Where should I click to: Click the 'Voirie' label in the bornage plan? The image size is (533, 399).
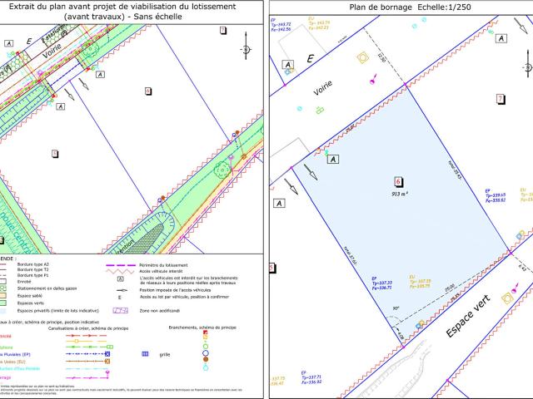322,88
